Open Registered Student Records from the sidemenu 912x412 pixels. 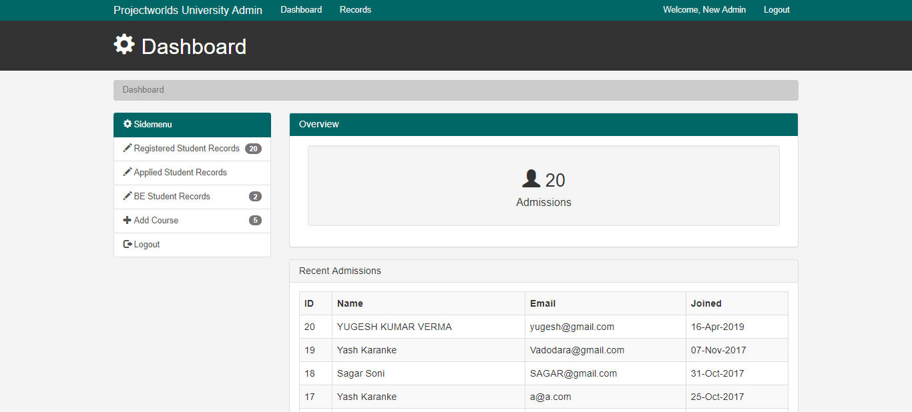pyautogui.click(x=186, y=149)
